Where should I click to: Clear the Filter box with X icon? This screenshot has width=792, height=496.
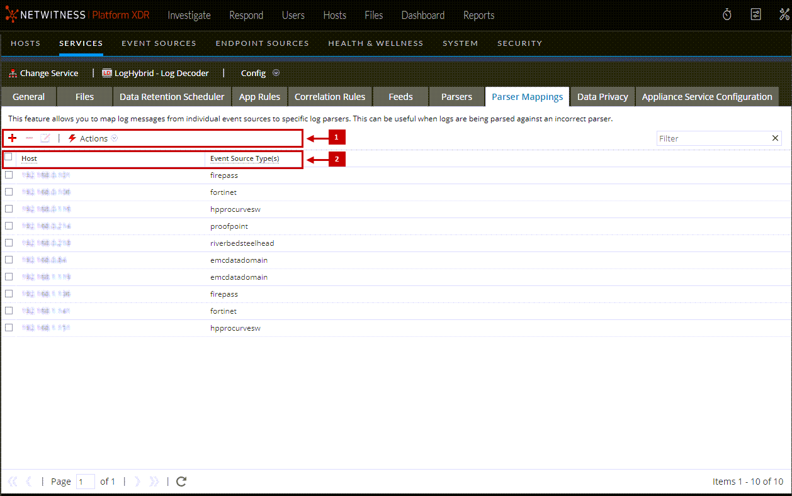775,138
